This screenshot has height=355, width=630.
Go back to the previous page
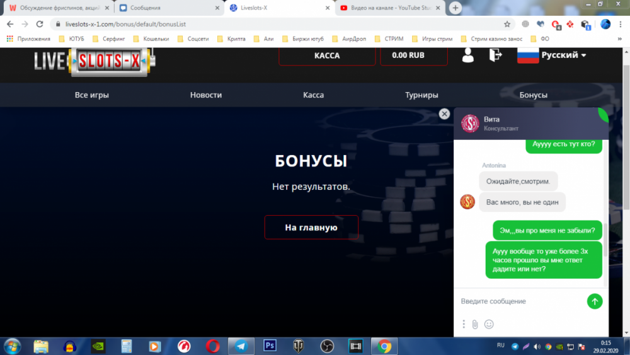(x=10, y=24)
